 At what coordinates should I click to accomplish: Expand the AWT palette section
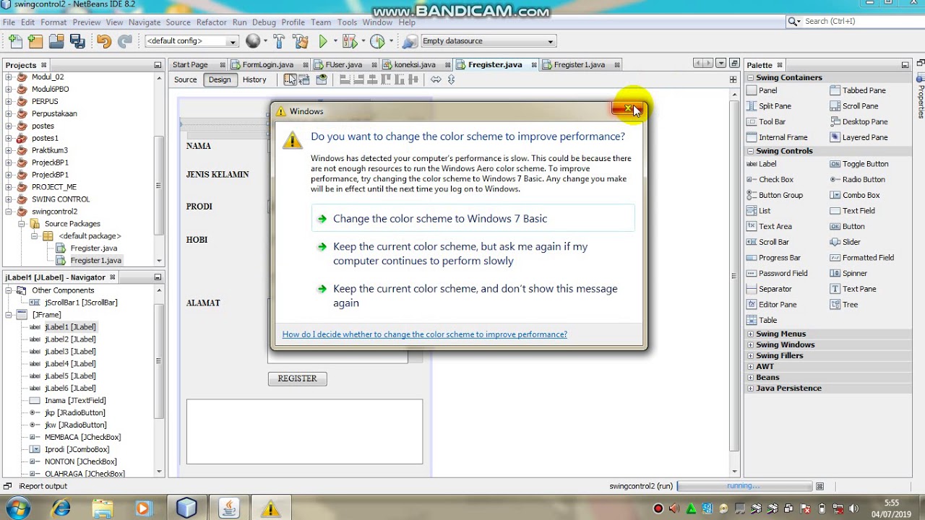click(x=750, y=366)
